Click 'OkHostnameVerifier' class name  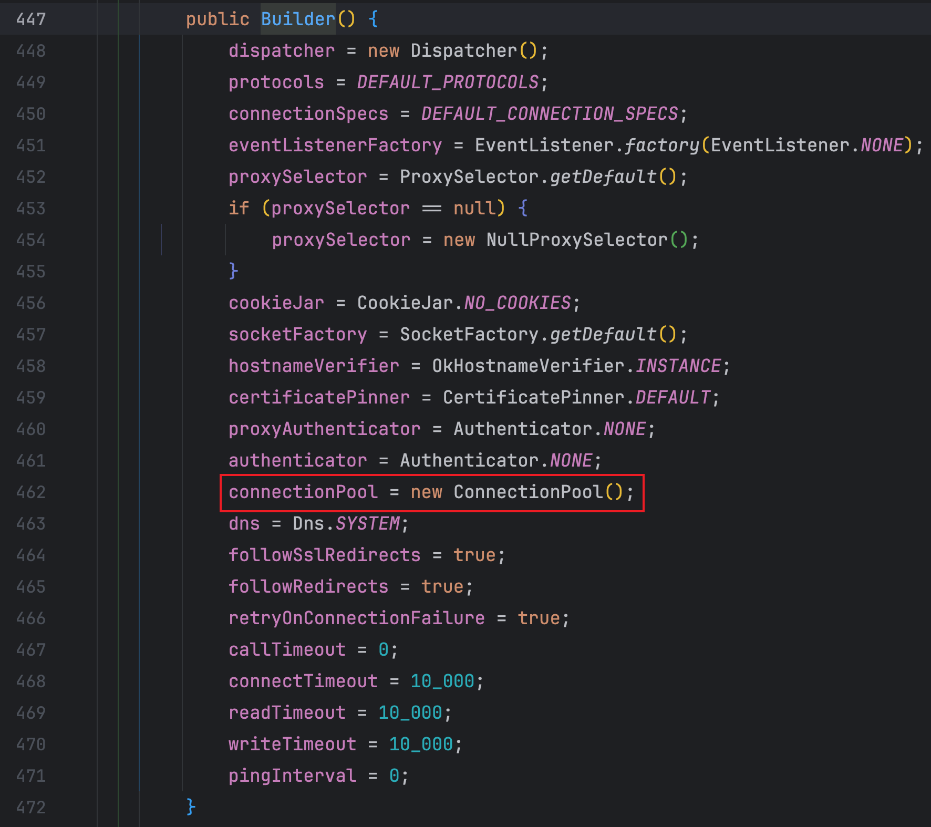click(x=528, y=366)
